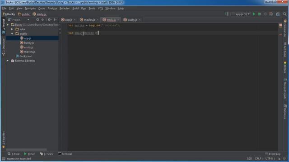Image resolution: width=289 pixels, height=162 pixels.
Task: Open the Run tool window
Action: tap(29, 154)
